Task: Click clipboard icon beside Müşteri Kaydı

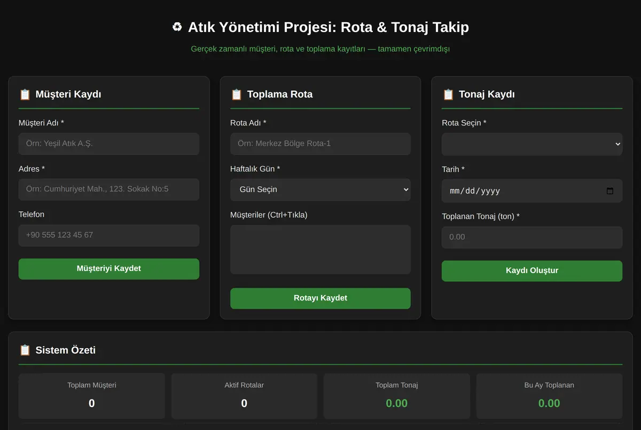Action: click(x=25, y=94)
